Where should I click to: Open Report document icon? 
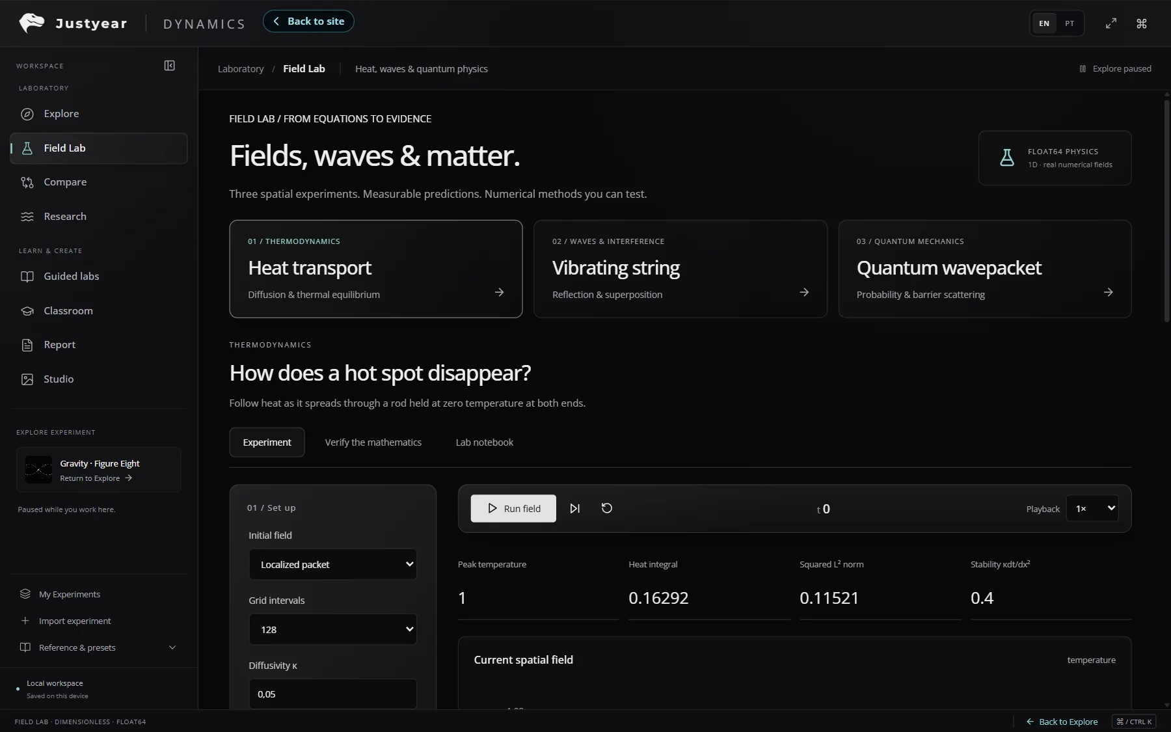point(27,345)
